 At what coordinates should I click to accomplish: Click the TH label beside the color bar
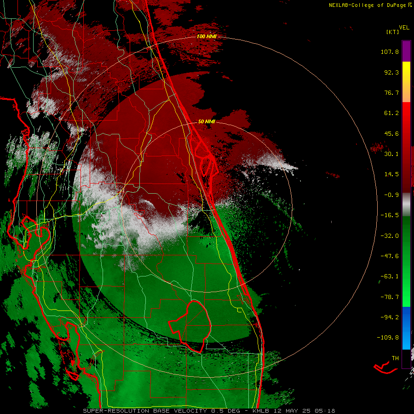click(395, 358)
